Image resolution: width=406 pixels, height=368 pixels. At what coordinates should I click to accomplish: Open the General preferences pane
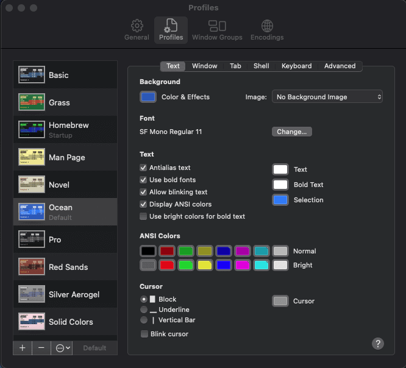click(137, 30)
